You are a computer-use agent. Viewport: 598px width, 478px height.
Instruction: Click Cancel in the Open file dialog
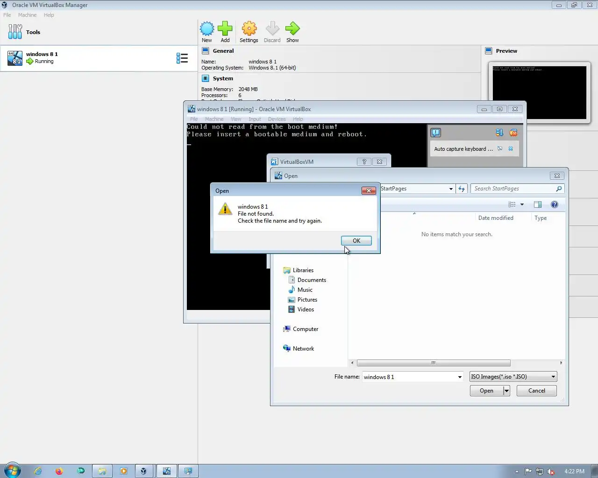click(536, 391)
